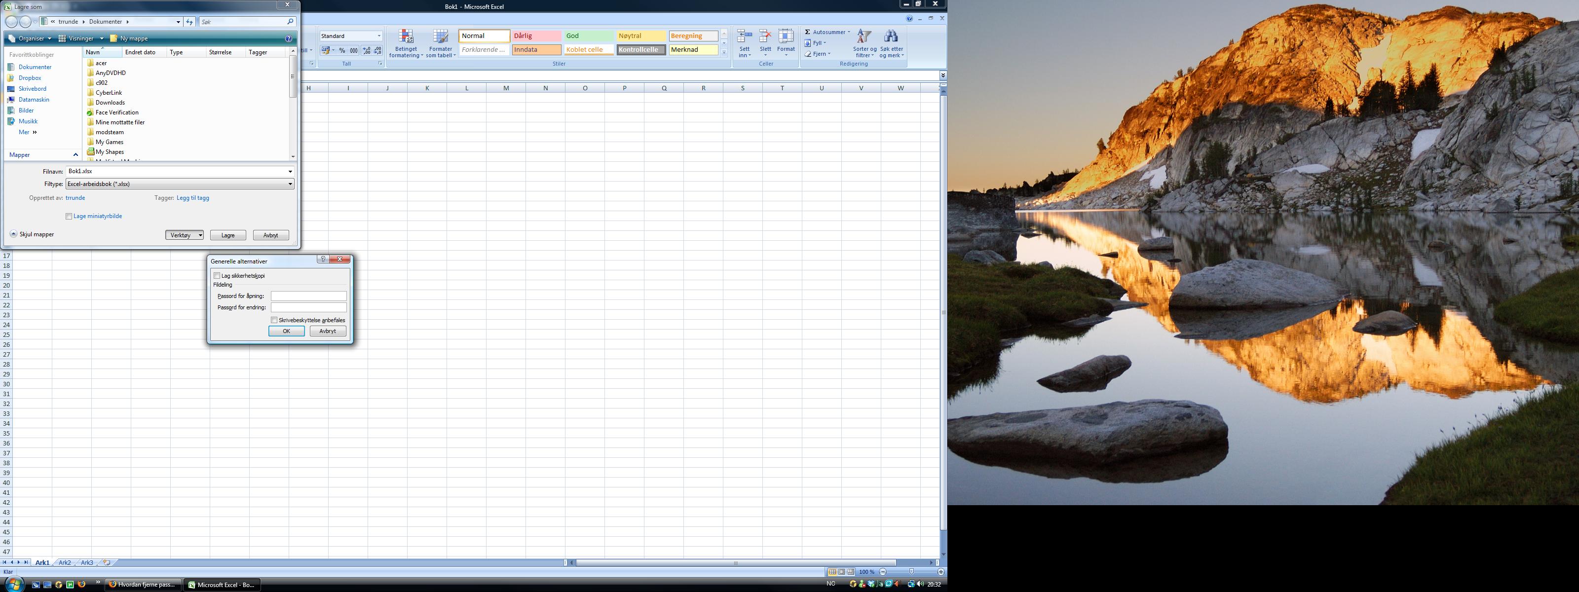
Task: Open Søk etter og merk binoculars
Action: (x=891, y=43)
